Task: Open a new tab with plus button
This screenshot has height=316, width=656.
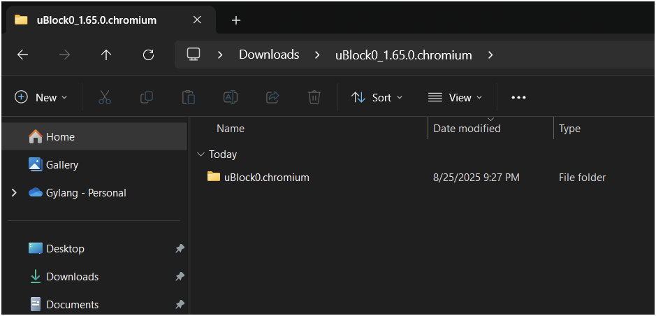Action: coord(236,20)
